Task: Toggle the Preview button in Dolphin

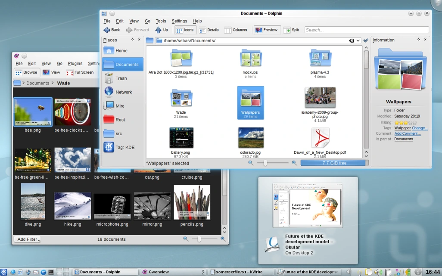Action: point(266,30)
